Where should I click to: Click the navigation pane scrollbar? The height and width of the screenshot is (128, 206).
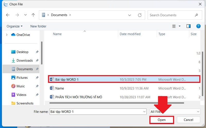click(42, 53)
